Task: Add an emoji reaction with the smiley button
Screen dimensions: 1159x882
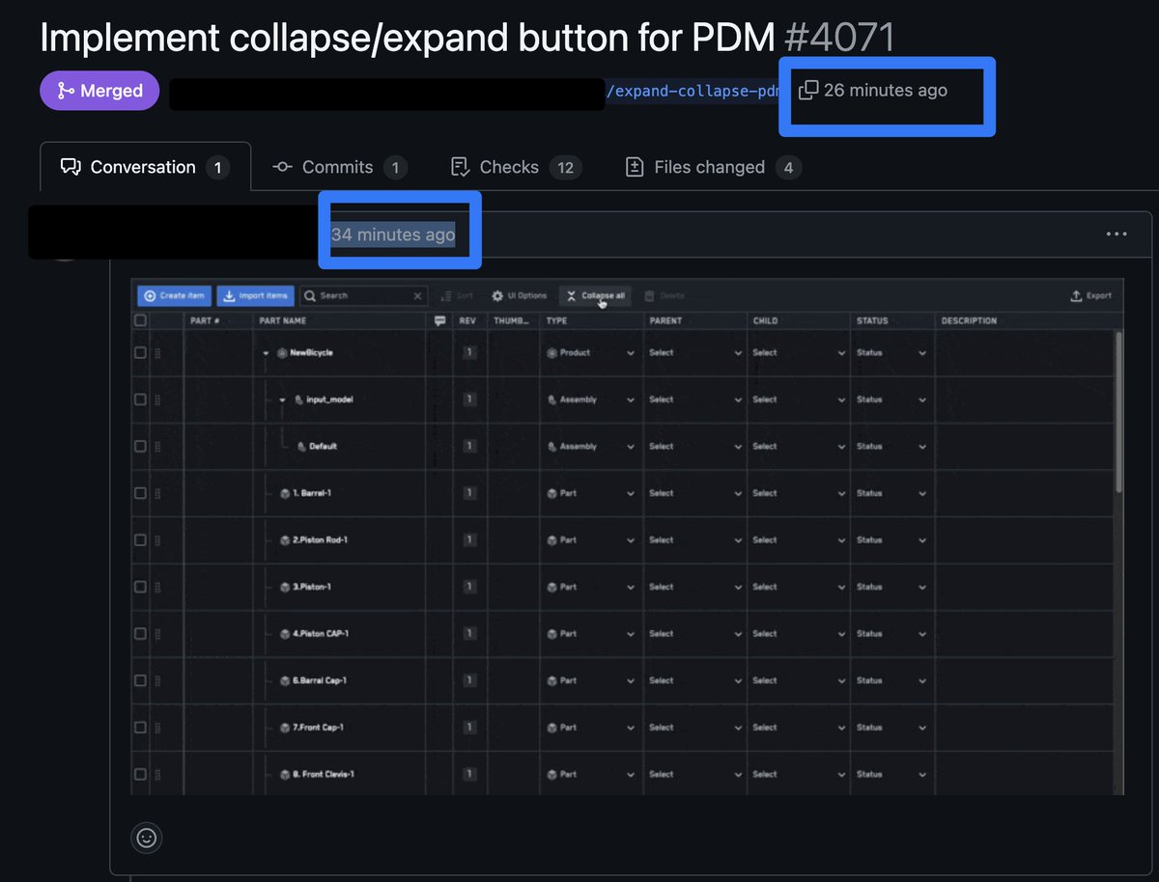Action: (x=147, y=838)
